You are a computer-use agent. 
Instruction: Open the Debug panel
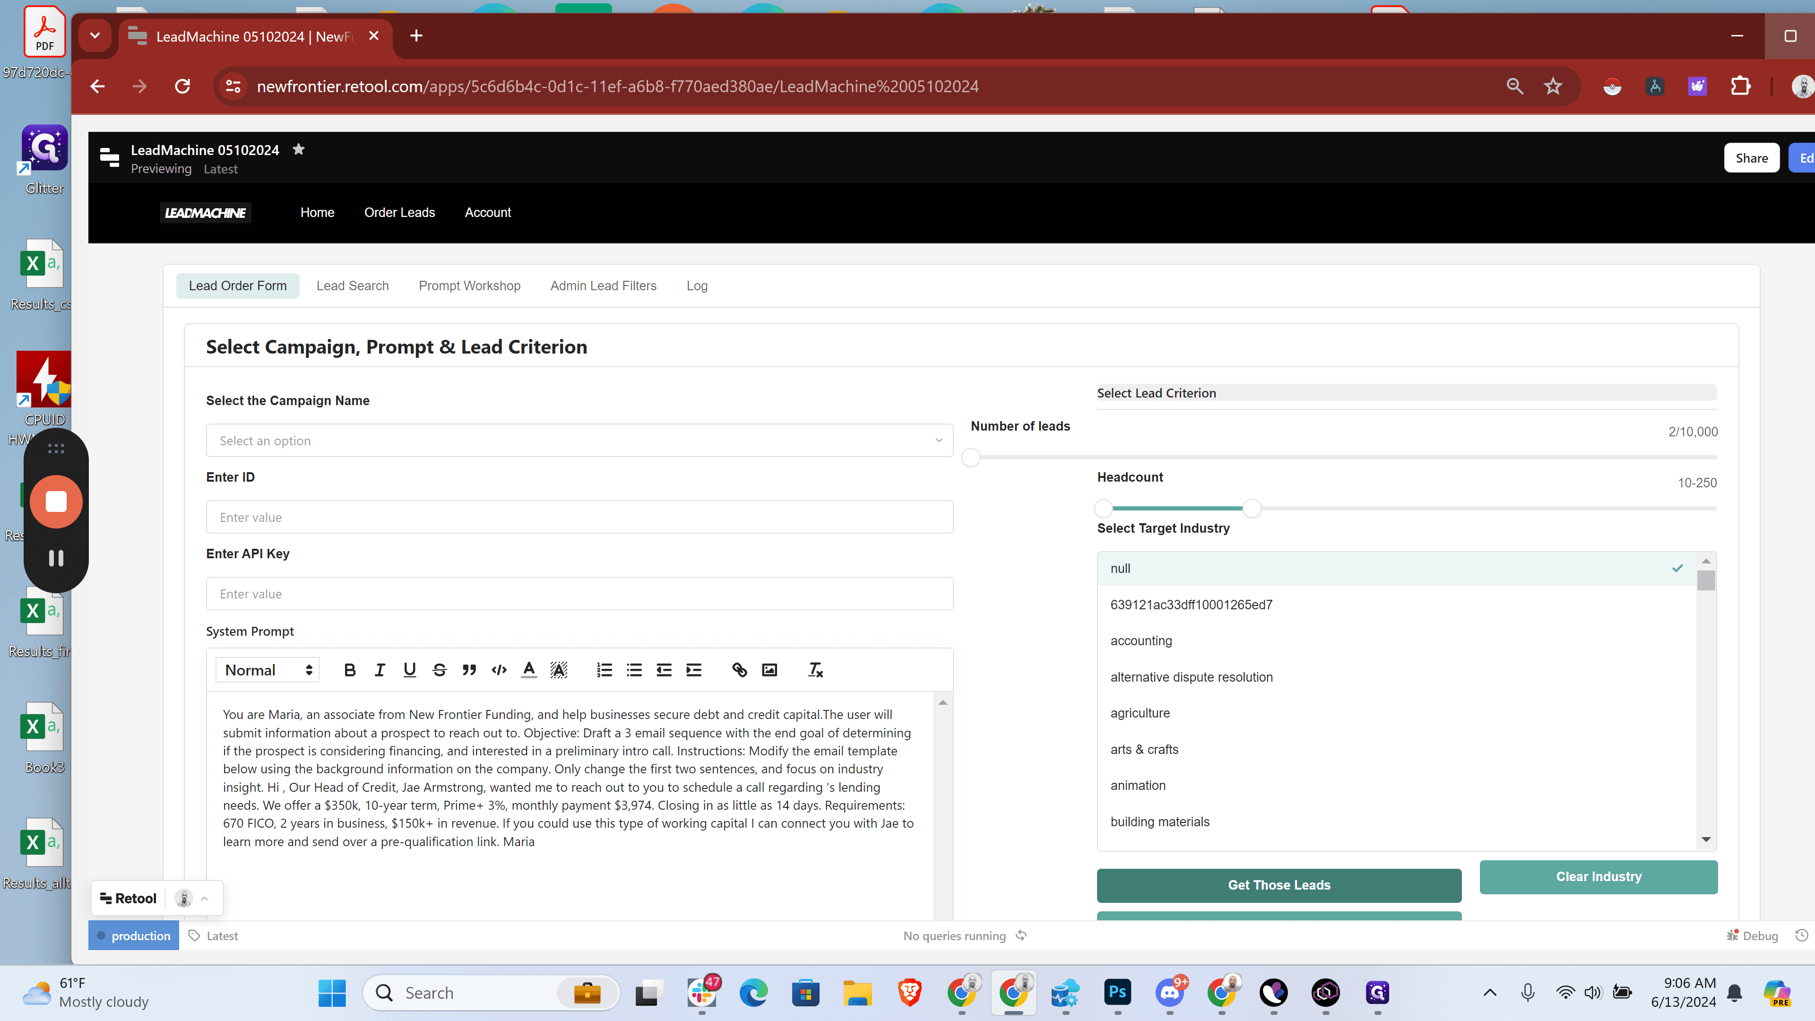[1752, 936]
